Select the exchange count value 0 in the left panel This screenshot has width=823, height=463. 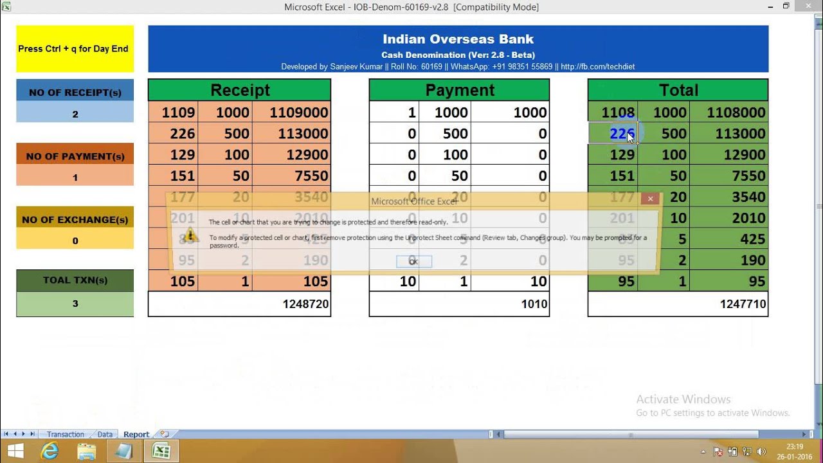75,239
